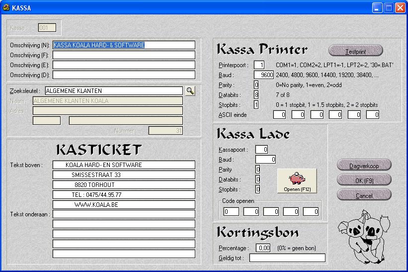Click the stopbits explanation text
Screen dimensions: 408x272
coord(327,105)
